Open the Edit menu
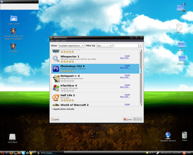Image resolution: width=193 pixels, height=155 pixels. [58, 41]
